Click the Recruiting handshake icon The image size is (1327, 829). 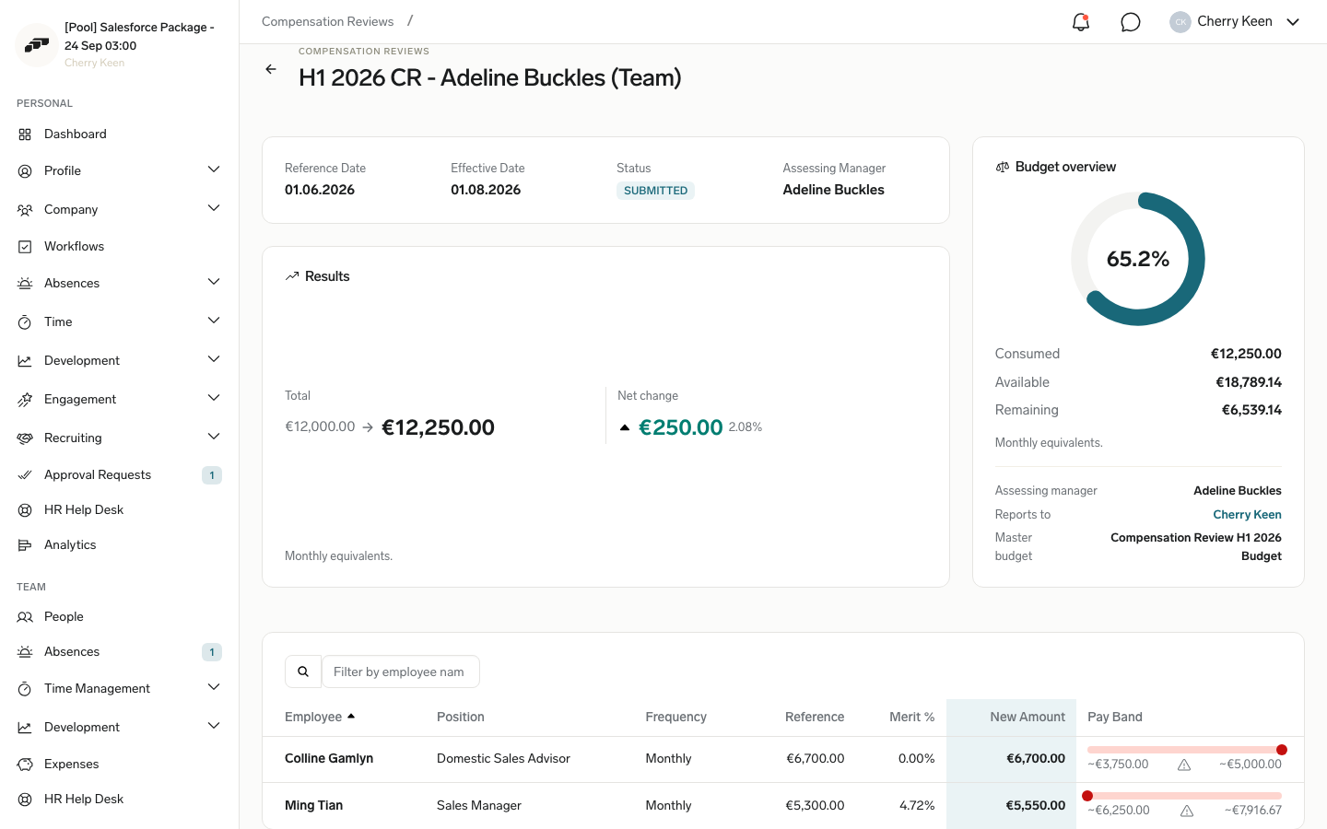point(25,438)
